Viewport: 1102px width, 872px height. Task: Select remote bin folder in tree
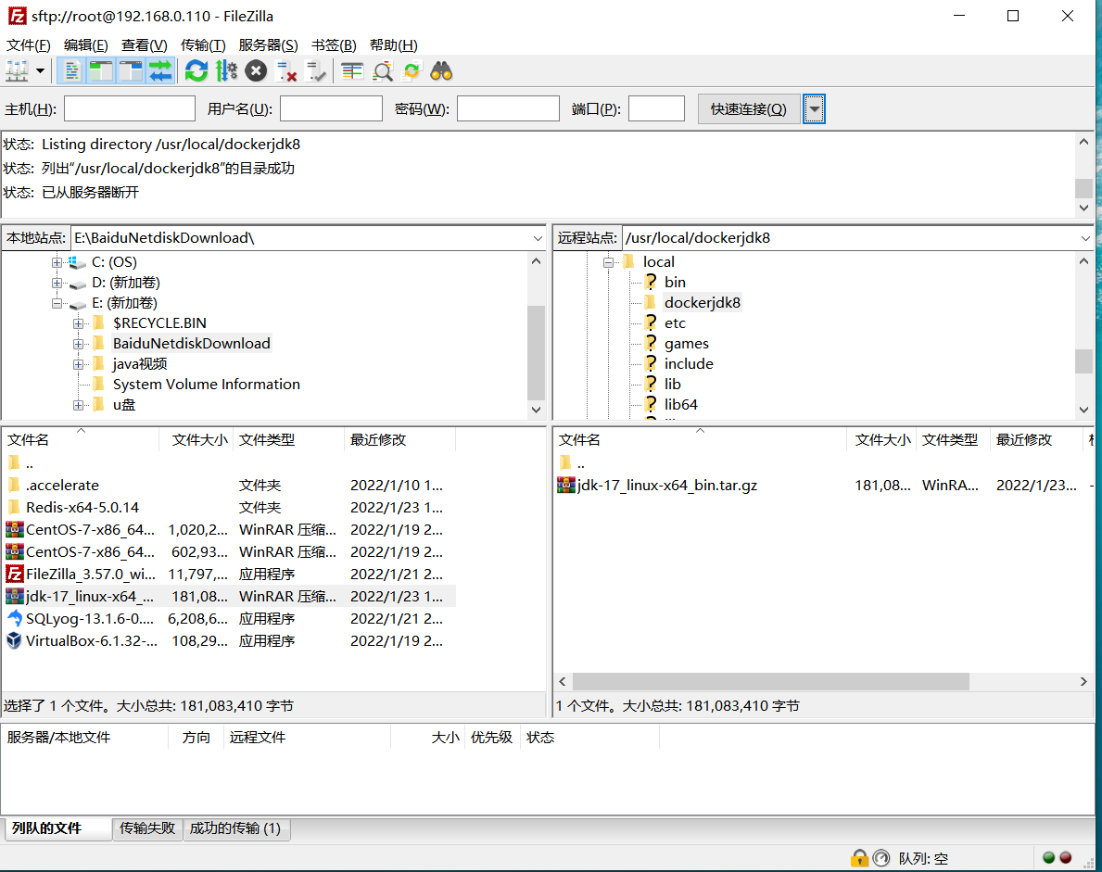[x=675, y=283]
